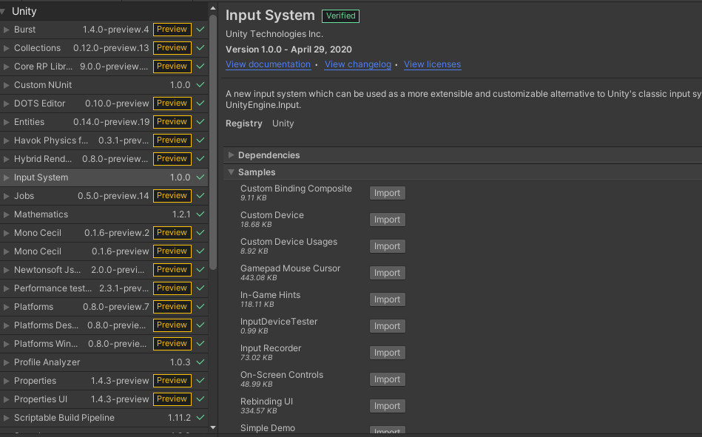Image resolution: width=702 pixels, height=437 pixels.
Task: Click the Verified badge next to Input System
Action: (340, 16)
